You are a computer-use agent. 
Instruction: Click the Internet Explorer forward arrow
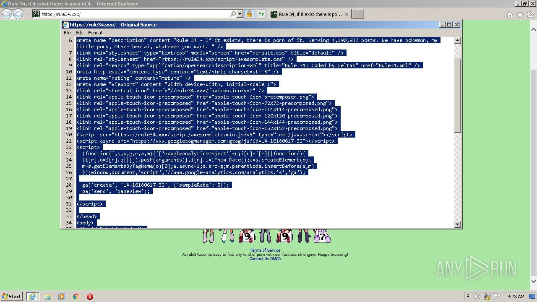tap(18, 14)
